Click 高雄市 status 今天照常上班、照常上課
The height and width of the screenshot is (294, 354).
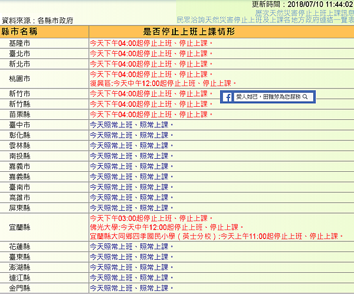[132, 198]
